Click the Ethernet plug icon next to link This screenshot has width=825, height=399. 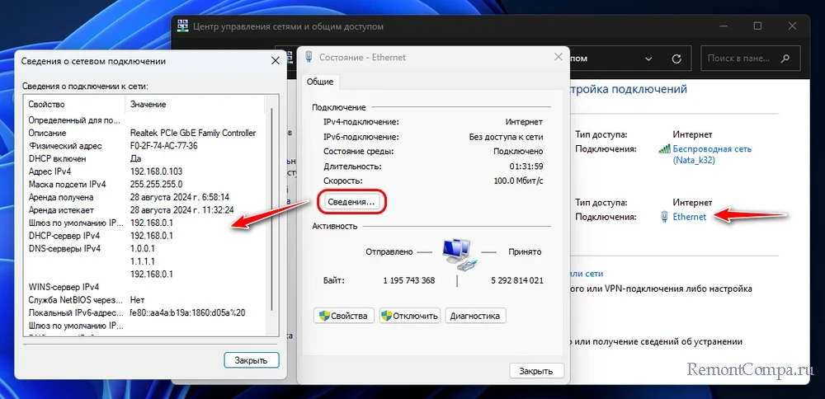[664, 217]
